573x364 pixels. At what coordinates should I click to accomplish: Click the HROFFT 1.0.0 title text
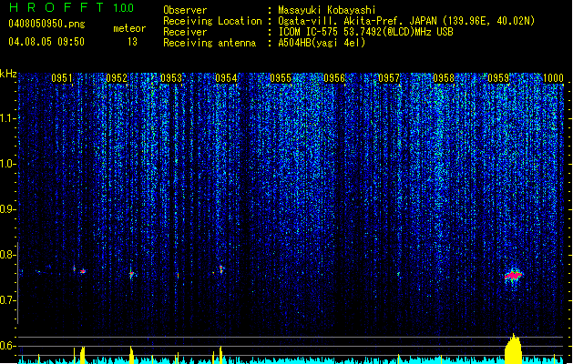72,7
